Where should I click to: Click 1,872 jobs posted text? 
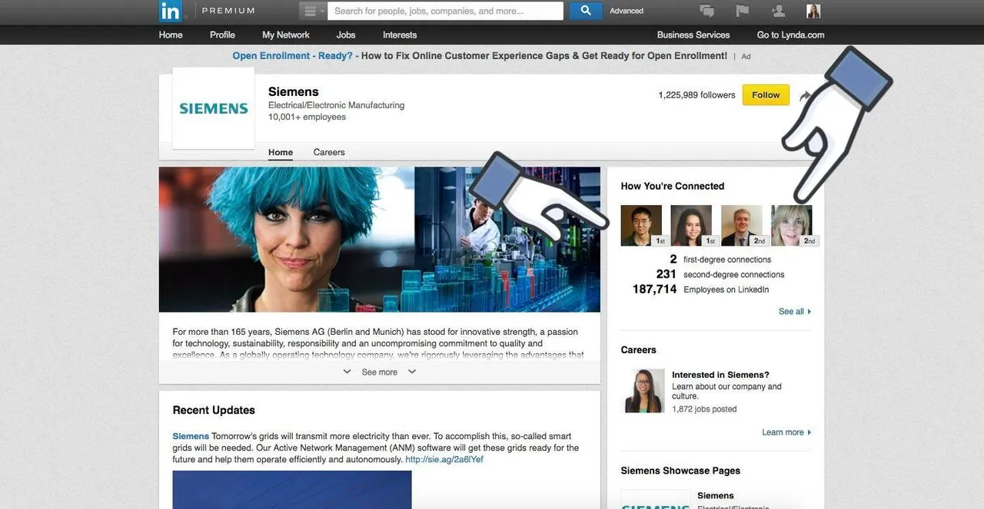click(x=704, y=409)
